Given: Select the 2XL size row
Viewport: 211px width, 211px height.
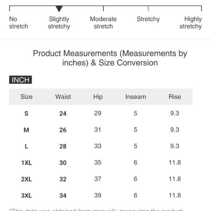Looking at the screenshot, I should (x=101, y=179).
